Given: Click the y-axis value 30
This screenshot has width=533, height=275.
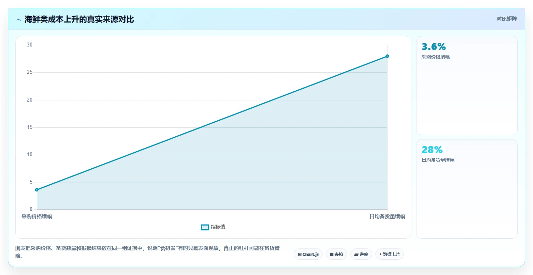Looking at the screenshot, I should (30, 45).
